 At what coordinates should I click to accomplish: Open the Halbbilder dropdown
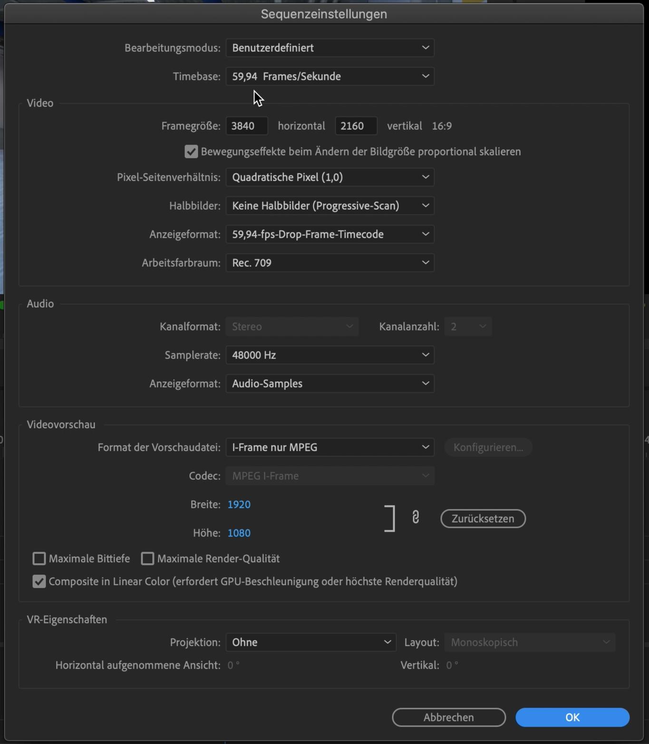click(x=329, y=206)
